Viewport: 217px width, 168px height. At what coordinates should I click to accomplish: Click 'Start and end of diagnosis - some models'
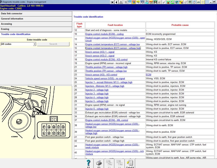coord(106,30)
